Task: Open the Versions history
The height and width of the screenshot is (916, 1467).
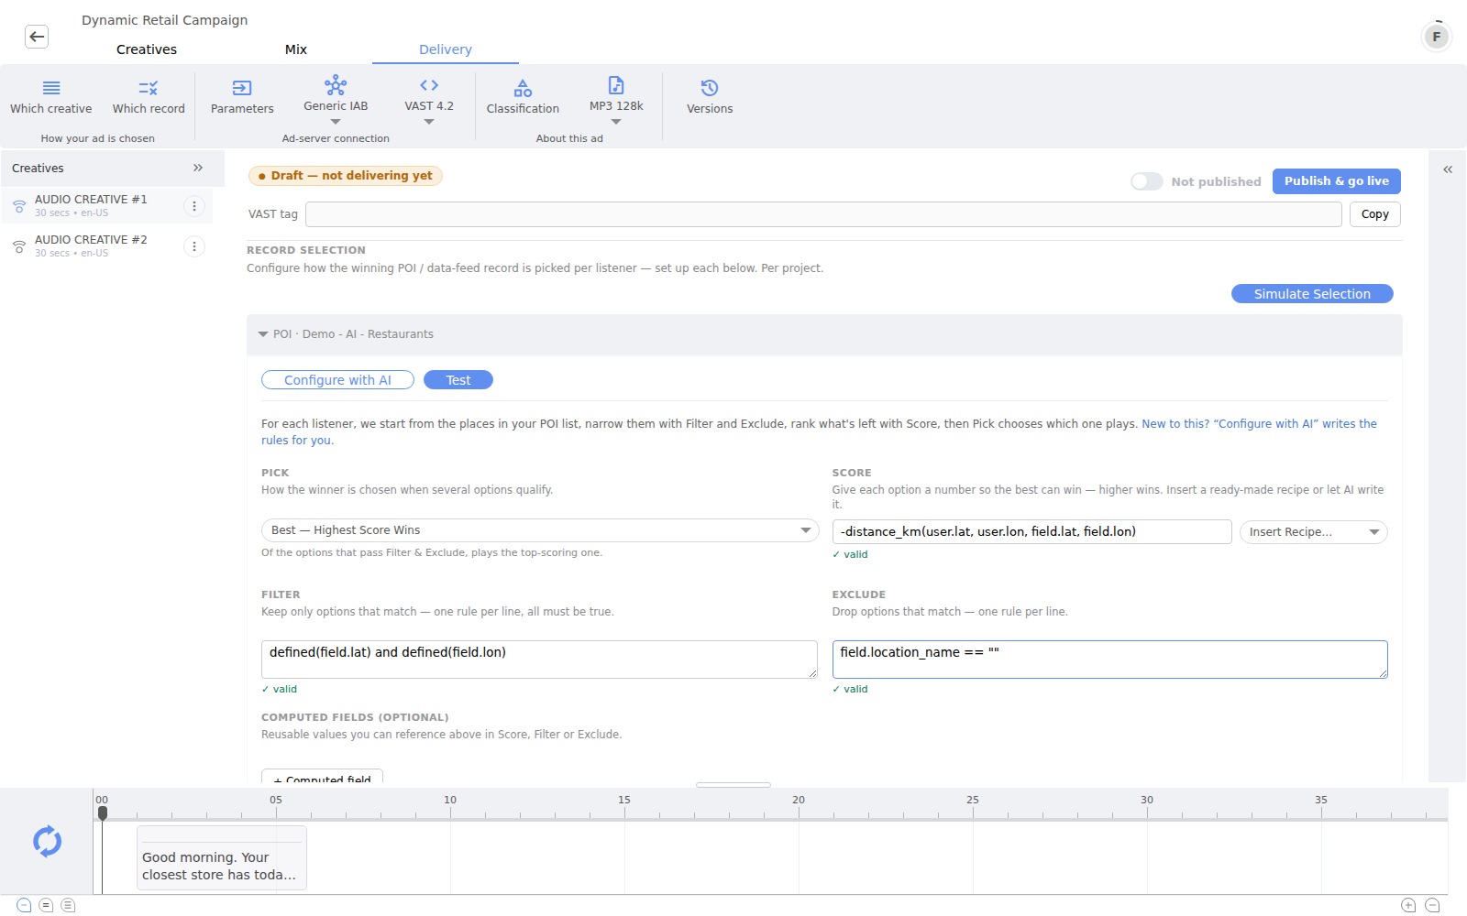Action: click(710, 95)
